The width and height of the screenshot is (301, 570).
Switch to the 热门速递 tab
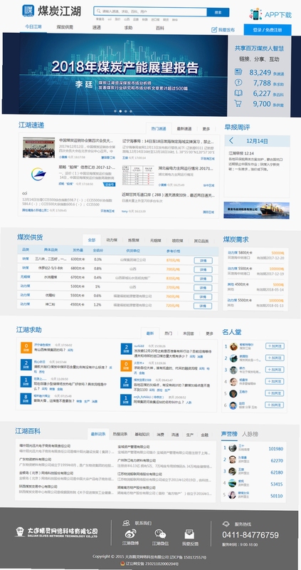(x=158, y=129)
